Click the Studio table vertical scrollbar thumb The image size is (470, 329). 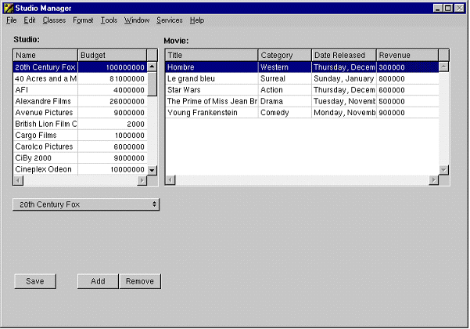(x=152, y=78)
